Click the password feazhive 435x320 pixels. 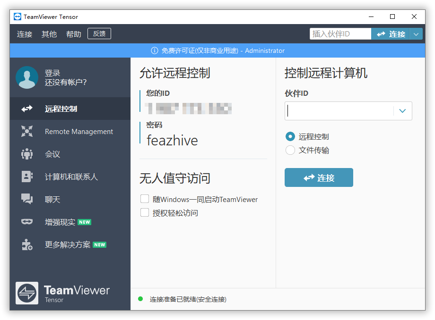coord(172,140)
